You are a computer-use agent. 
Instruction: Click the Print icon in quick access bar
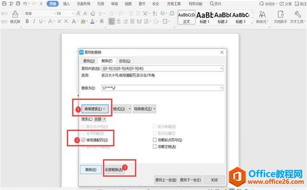pos(18,3)
